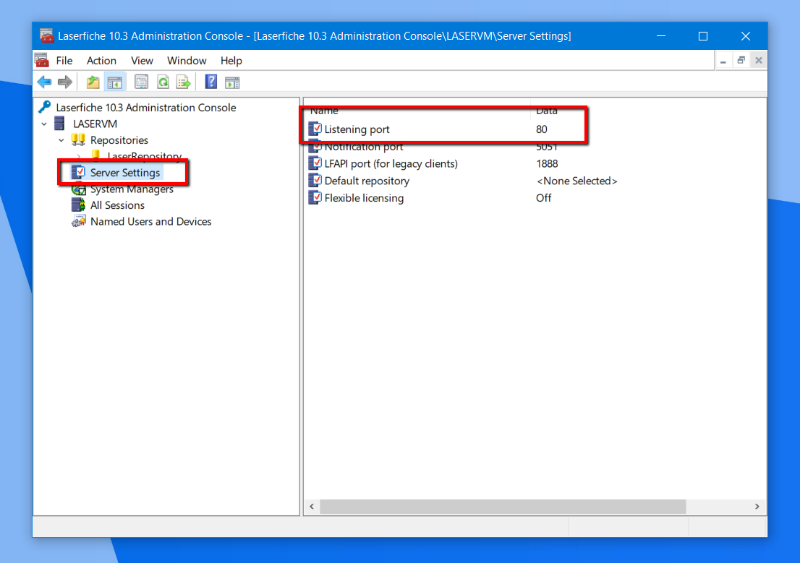The image size is (800, 563).
Task: Click the Listening port value 80
Action: point(541,129)
